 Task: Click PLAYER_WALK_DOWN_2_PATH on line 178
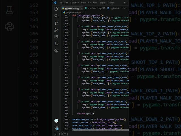(113, 90)
